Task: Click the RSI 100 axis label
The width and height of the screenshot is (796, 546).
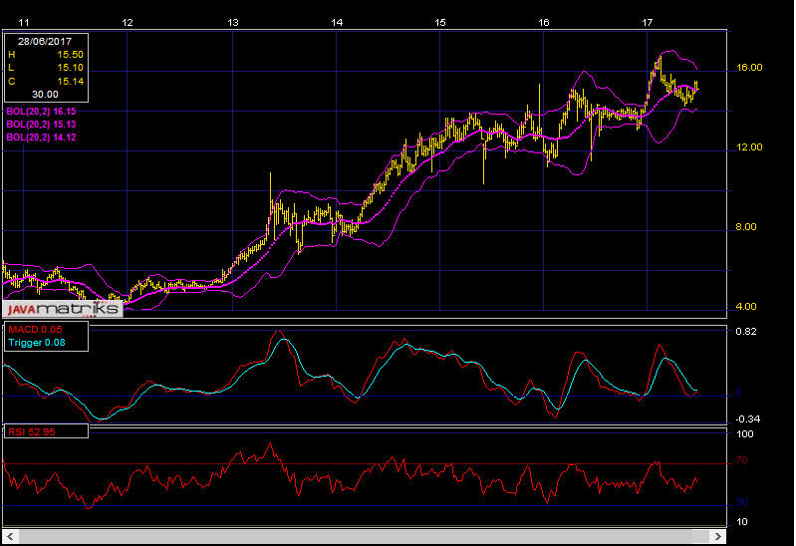Action: coord(745,434)
